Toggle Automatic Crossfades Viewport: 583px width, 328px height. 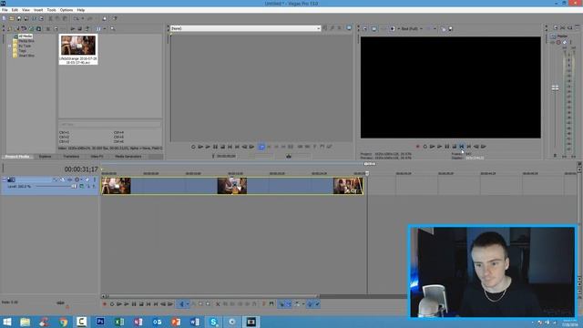[x=289, y=304]
